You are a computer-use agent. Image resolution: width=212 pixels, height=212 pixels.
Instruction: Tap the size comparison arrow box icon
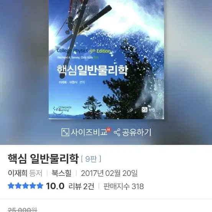tap(65, 132)
